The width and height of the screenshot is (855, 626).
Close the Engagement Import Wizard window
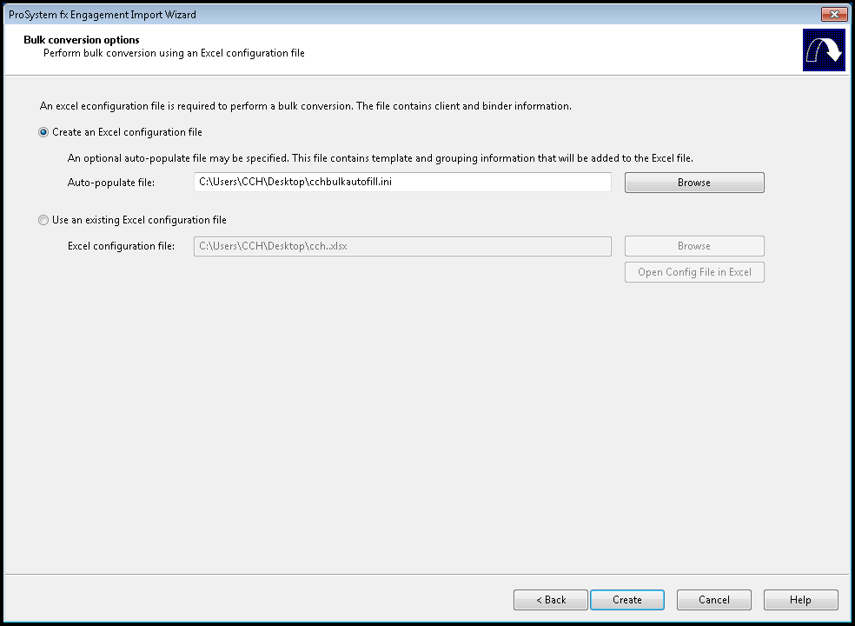point(834,14)
